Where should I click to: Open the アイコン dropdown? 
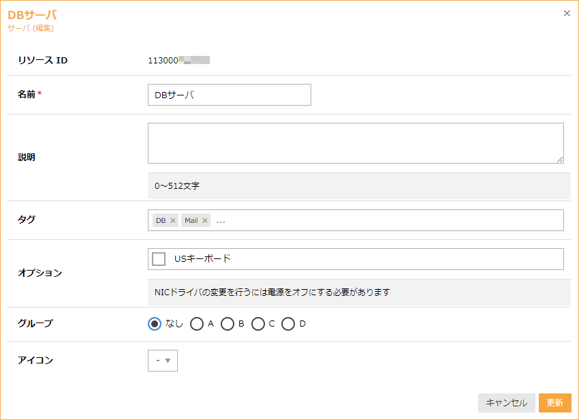click(x=163, y=361)
